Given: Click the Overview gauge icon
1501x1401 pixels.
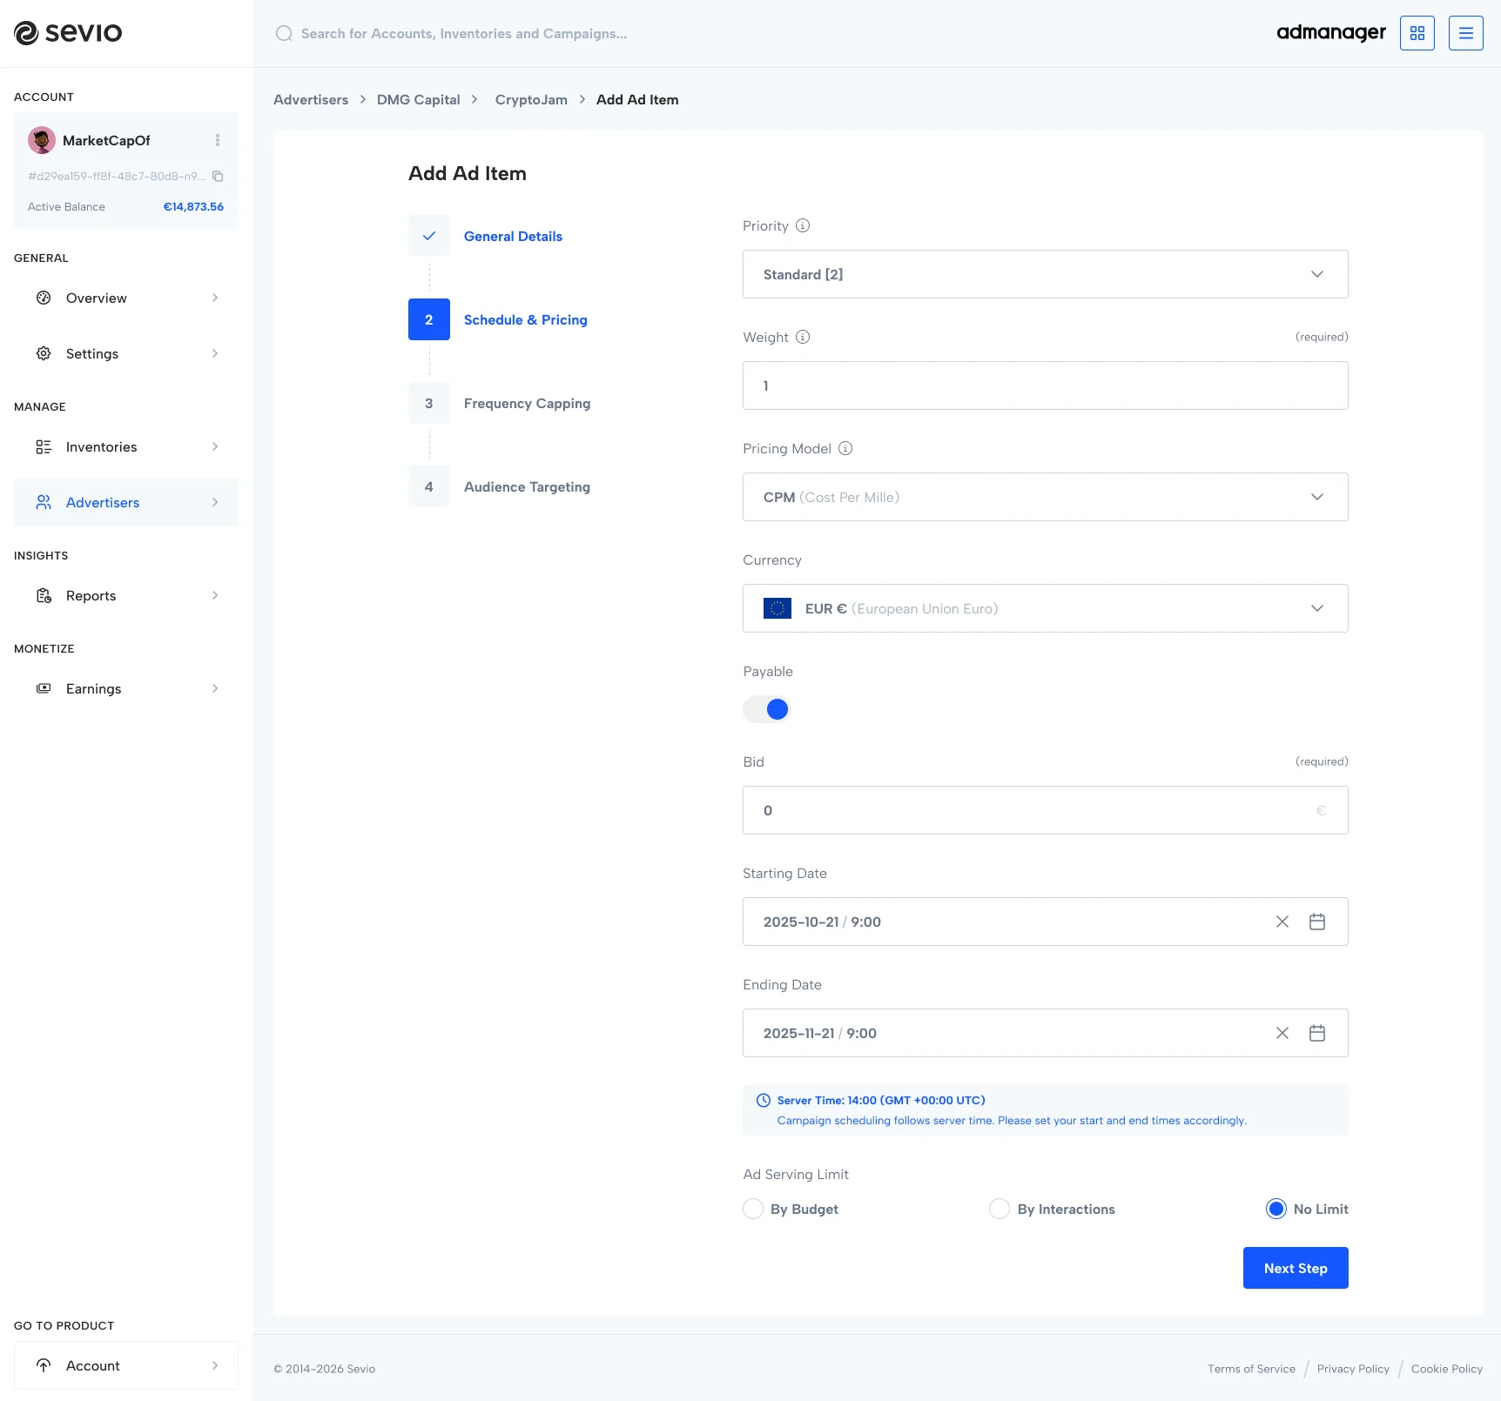Looking at the screenshot, I should coord(44,298).
